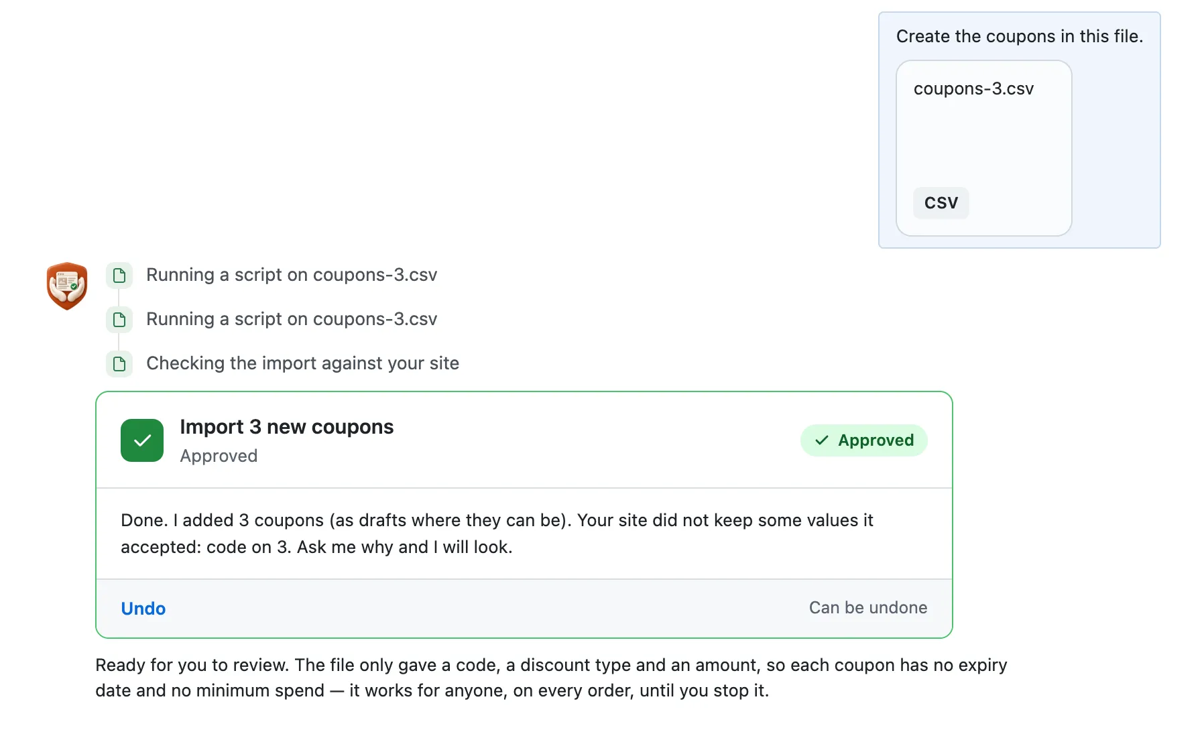Click the 'Can be undone' note
Screen dimensions: 1204x736
pos(868,608)
